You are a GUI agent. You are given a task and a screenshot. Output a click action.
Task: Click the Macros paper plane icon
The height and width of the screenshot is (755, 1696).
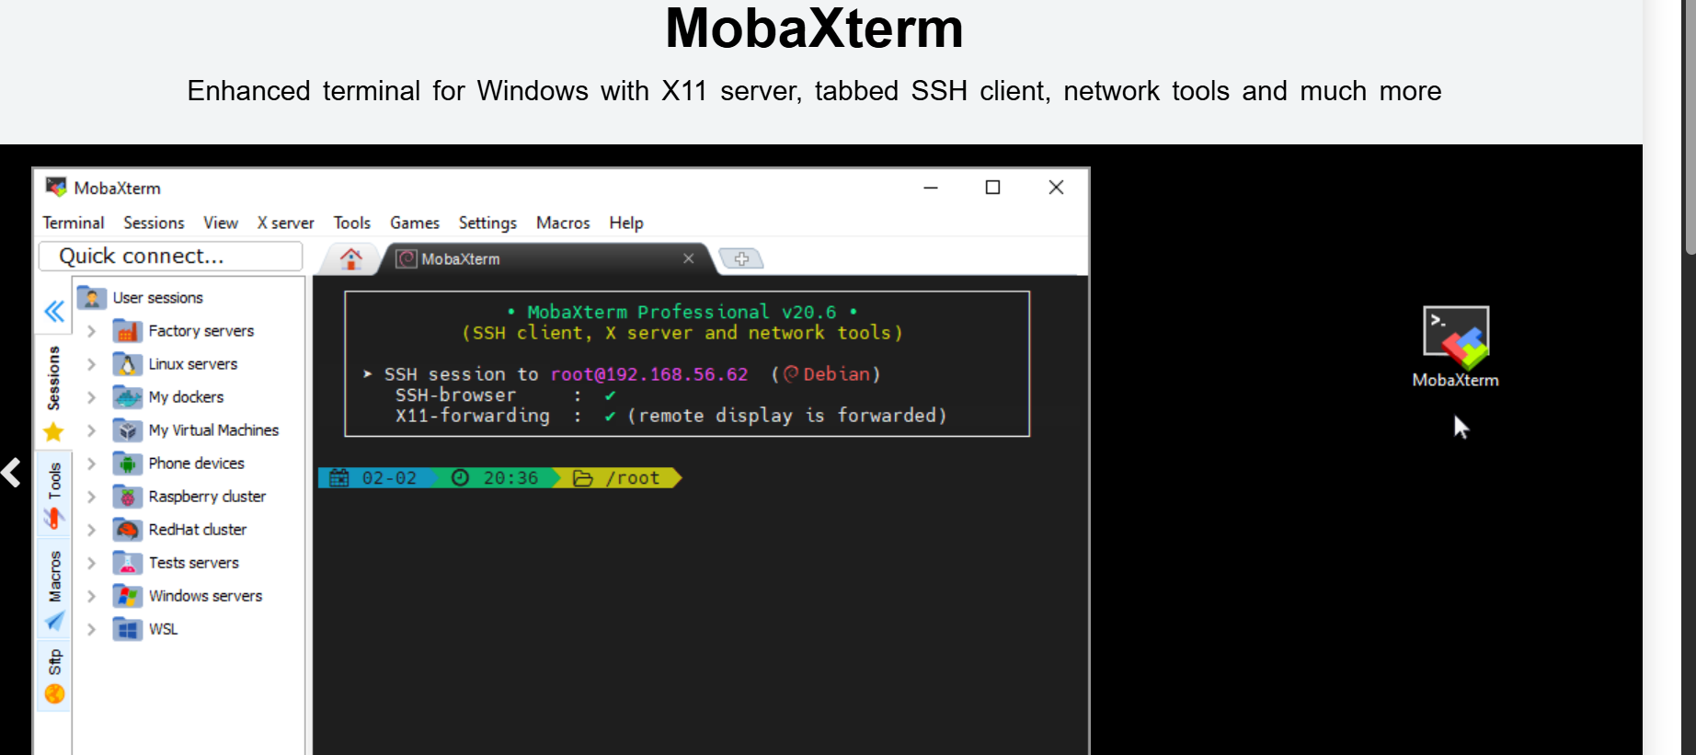(54, 622)
